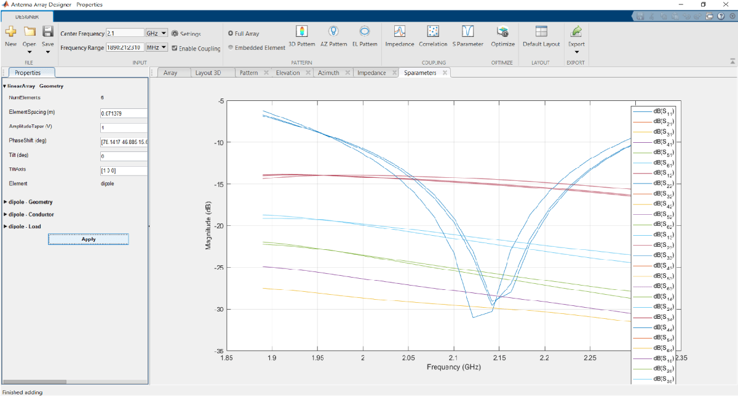
Task: Show the AZ Pattern plot
Action: pyautogui.click(x=333, y=32)
